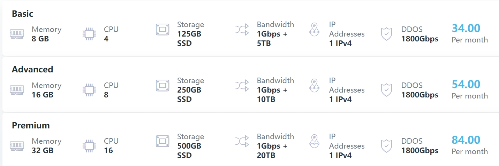Click the IP Addresses pin icon in Advanced plan
Screen dimensions: 499x166
315,85
